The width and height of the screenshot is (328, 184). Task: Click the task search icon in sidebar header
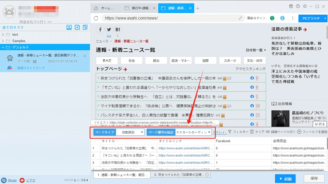tap(85, 27)
